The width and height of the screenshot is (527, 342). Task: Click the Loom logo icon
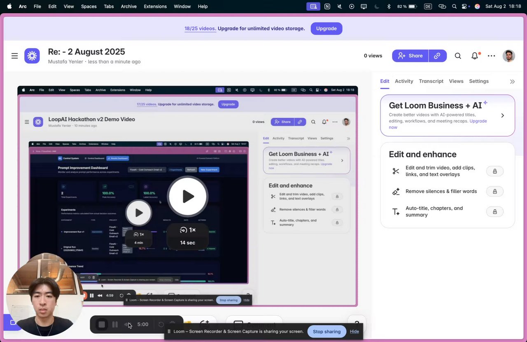(32, 56)
